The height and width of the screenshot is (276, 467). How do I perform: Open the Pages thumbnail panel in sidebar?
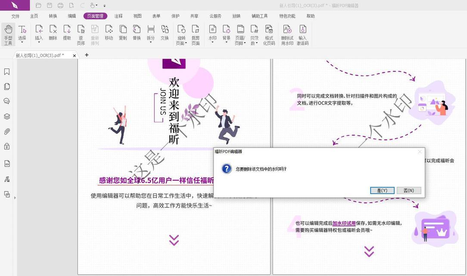coord(7,86)
